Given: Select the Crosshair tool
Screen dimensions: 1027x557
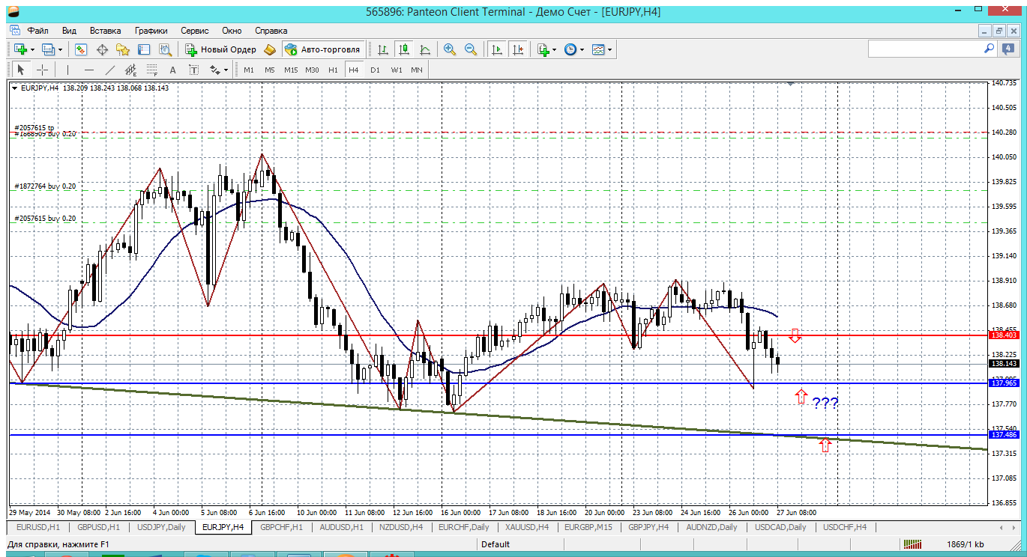Looking at the screenshot, I should 43,70.
